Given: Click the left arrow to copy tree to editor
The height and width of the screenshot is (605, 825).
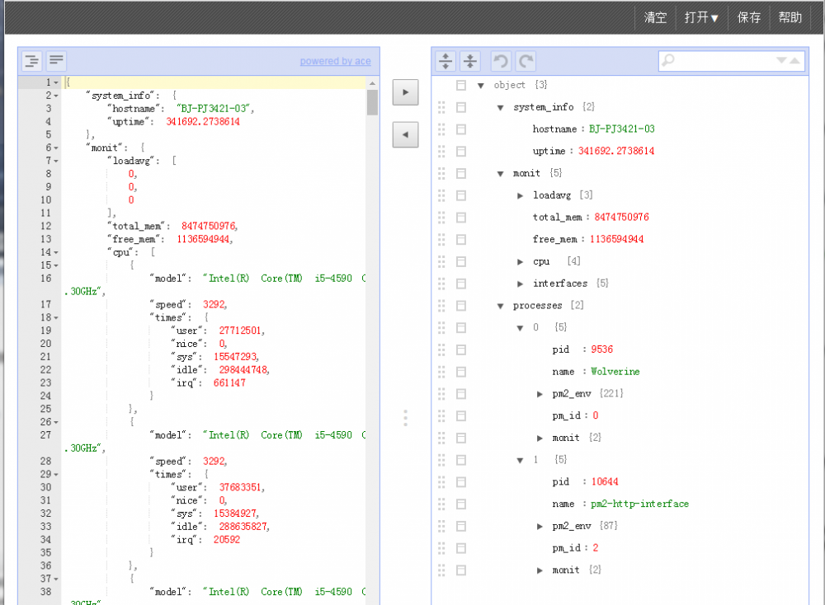Looking at the screenshot, I should pos(405,134).
